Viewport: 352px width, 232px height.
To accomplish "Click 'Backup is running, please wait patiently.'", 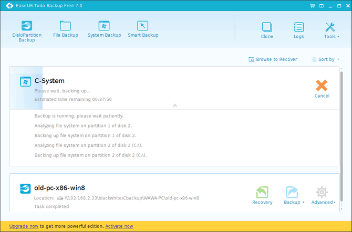I will point(79,116).
